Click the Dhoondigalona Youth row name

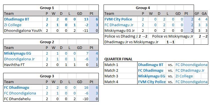coord(23,30)
